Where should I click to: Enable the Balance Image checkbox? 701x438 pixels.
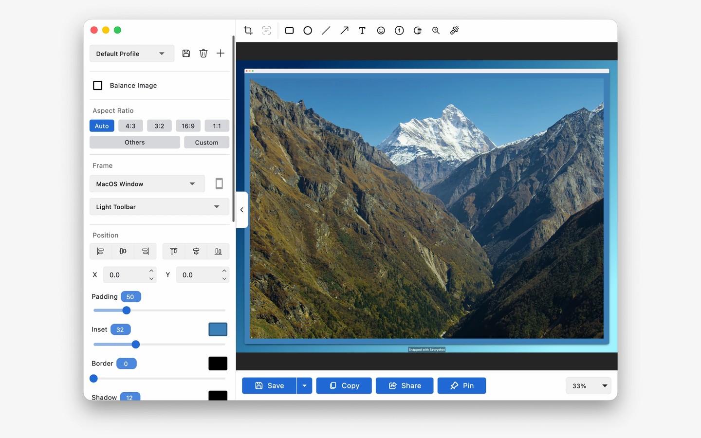pos(98,85)
